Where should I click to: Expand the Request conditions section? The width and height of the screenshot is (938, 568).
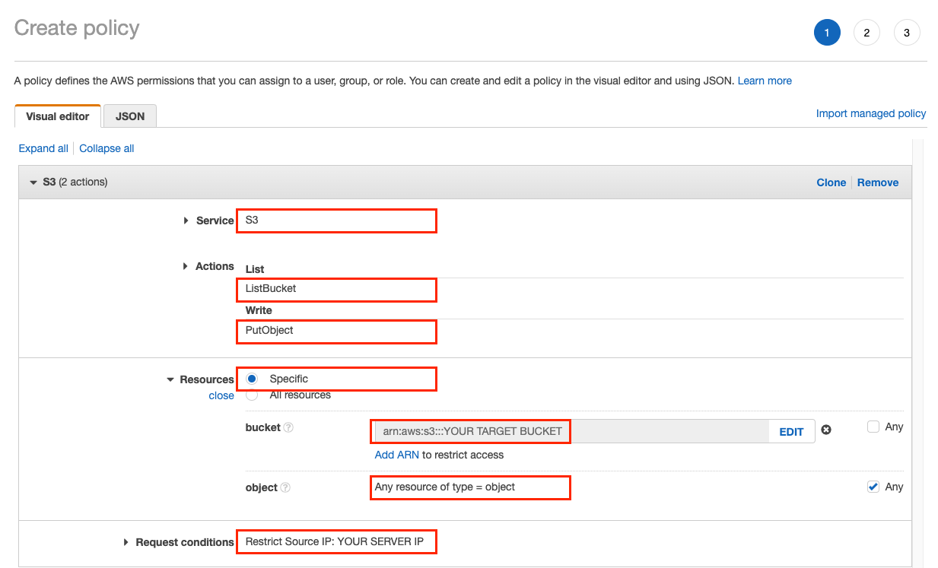coord(126,542)
